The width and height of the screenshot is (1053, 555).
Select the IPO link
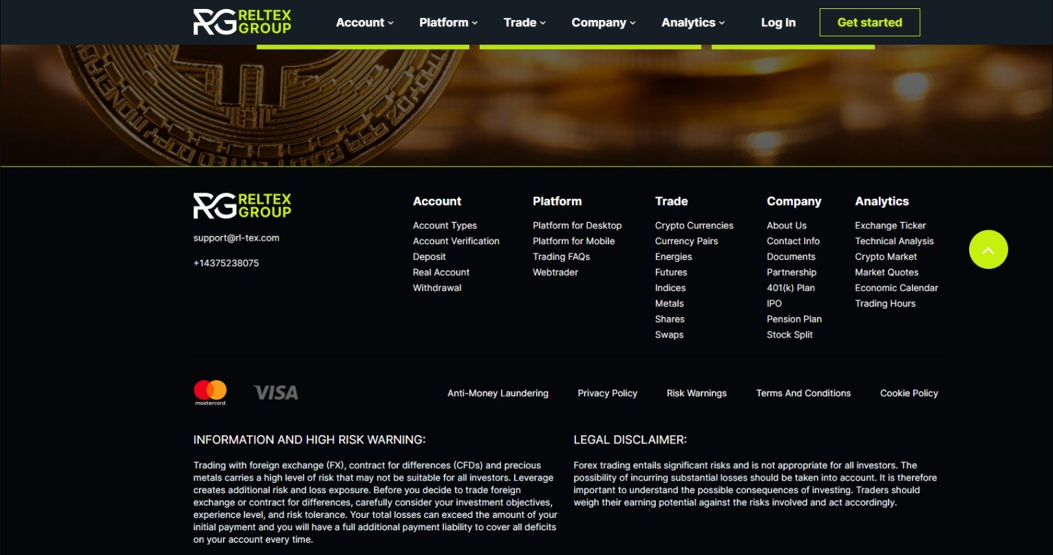[774, 303]
